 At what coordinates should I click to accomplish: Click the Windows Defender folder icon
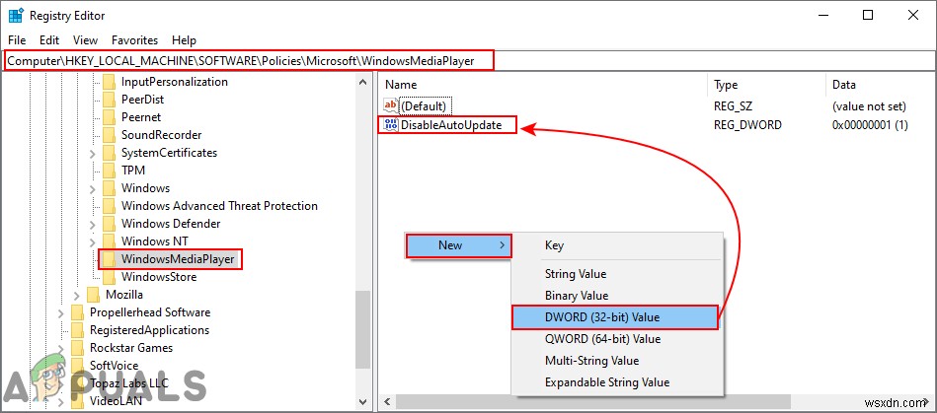109,224
